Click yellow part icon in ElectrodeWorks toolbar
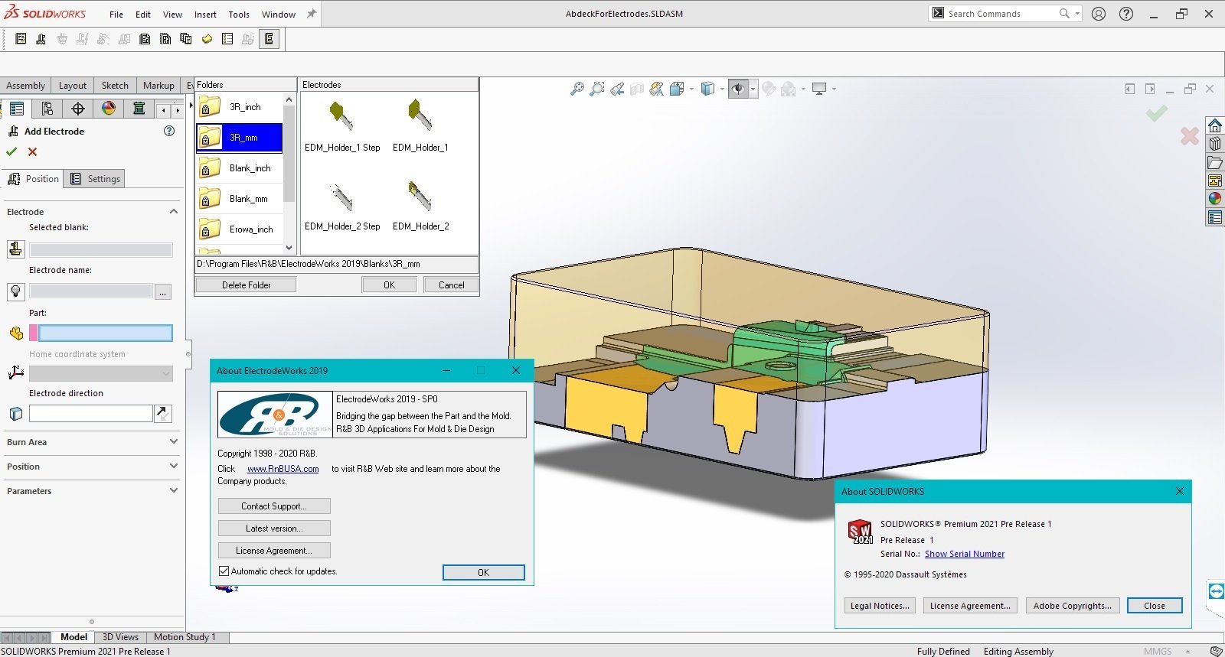 [x=207, y=39]
